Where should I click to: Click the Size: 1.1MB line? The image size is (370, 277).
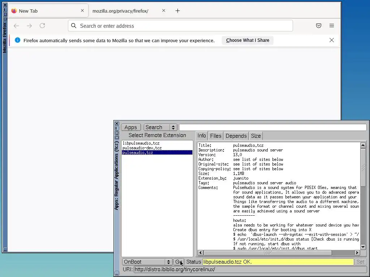point(221,173)
